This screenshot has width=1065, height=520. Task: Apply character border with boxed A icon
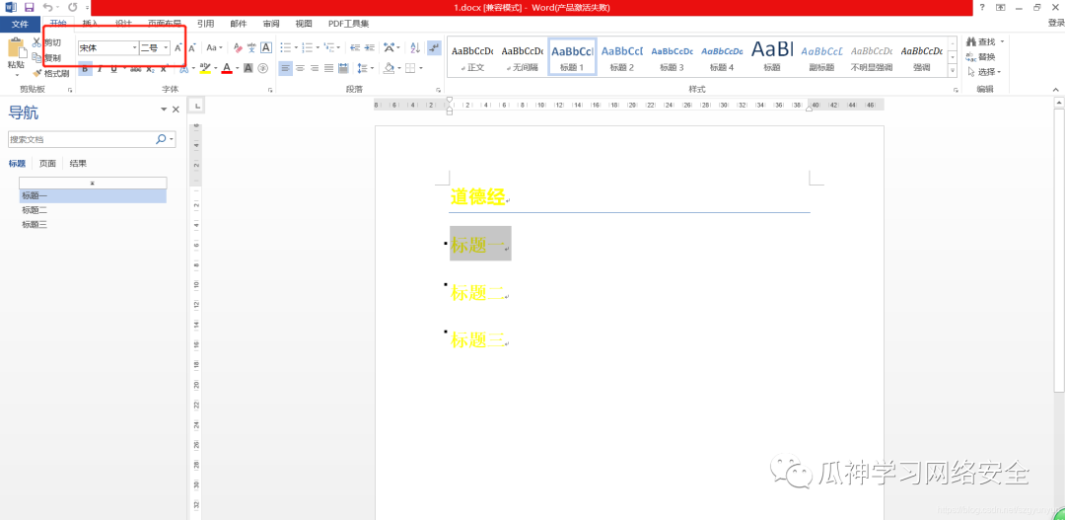266,47
